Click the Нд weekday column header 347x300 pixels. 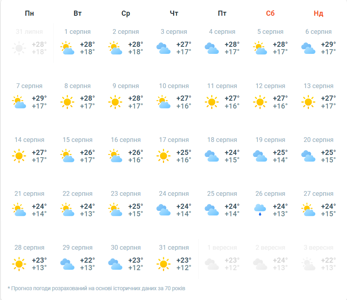318,13
